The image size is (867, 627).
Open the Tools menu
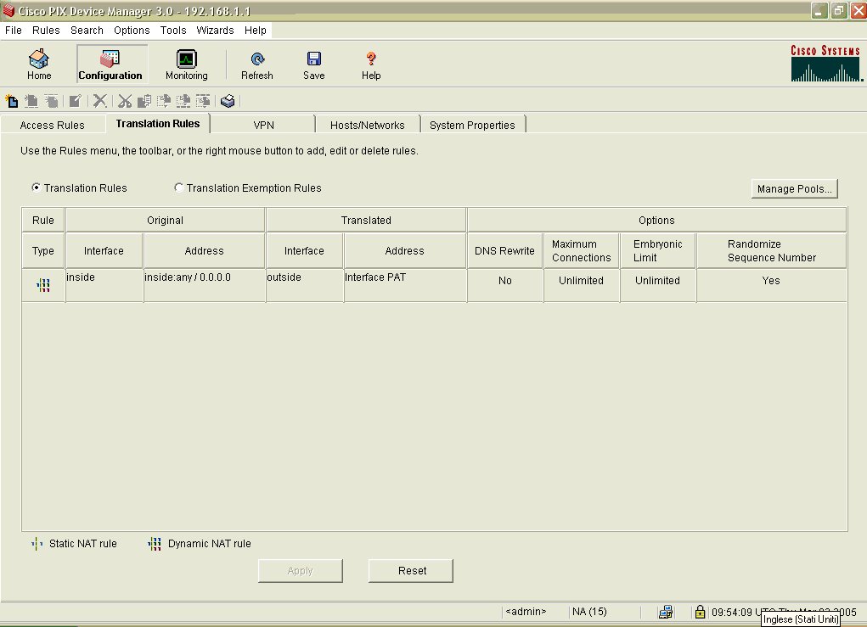pyautogui.click(x=173, y=31)
